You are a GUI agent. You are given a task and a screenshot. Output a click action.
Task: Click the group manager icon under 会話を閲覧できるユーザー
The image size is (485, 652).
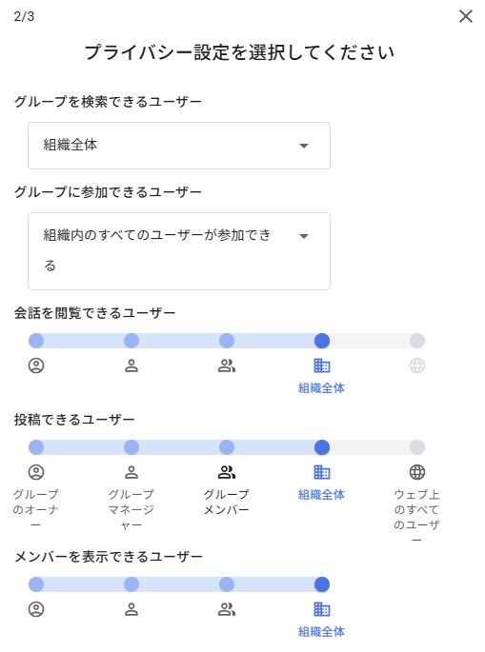click(131, 366)
